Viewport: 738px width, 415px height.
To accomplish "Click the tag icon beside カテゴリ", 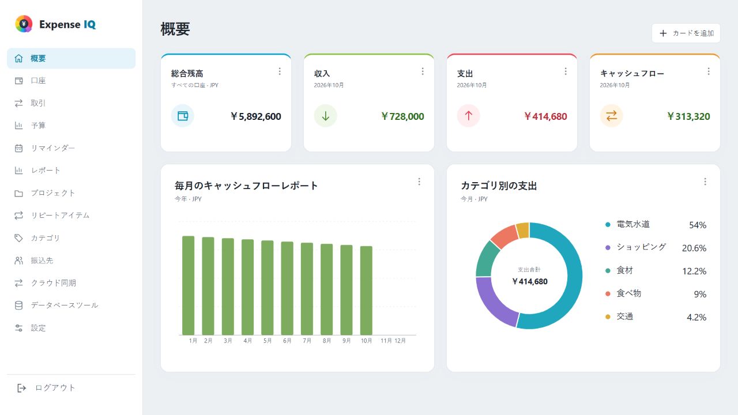I will (x=19, y=238).
